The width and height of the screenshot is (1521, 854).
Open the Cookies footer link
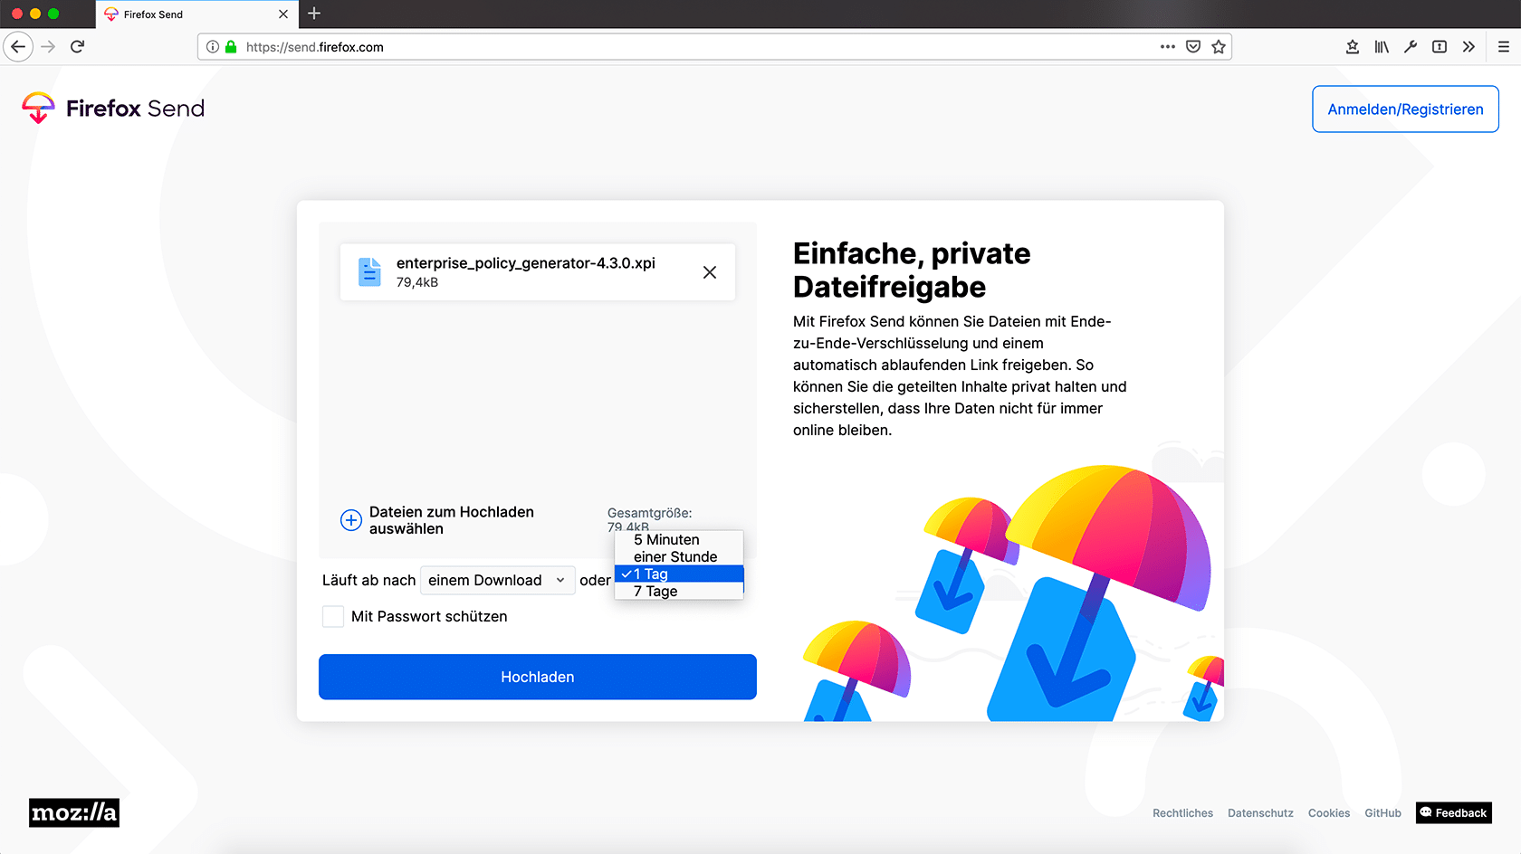(x=1329, y=813)
